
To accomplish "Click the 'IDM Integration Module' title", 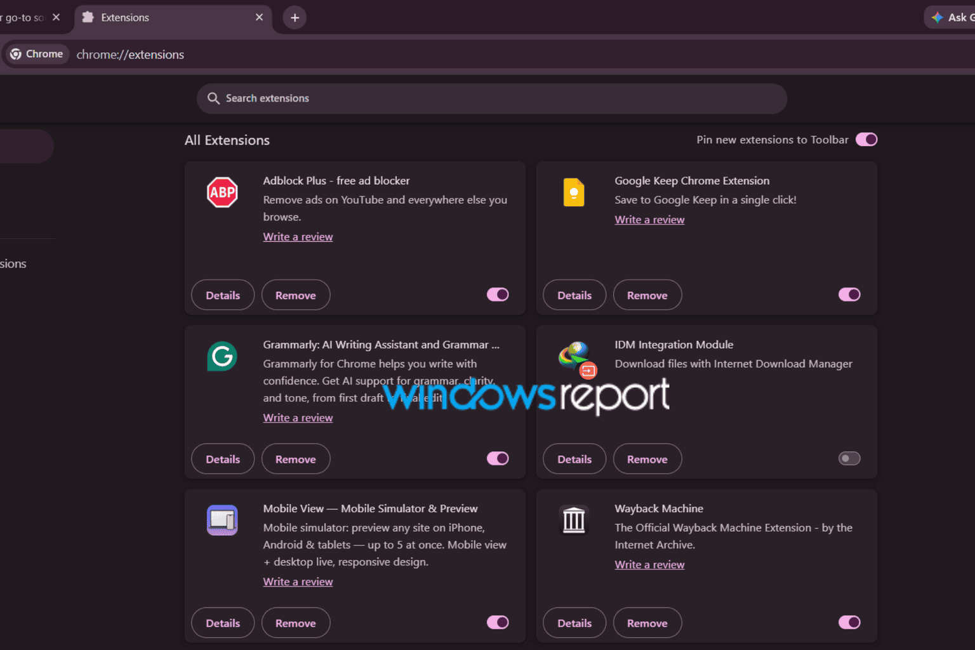I will [x=674, y=345].
